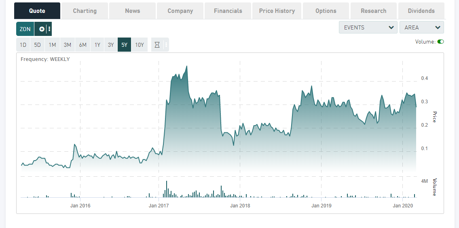Switch to the Charting tab
This screenshot has width=459, height=228.
coord(85,11)
